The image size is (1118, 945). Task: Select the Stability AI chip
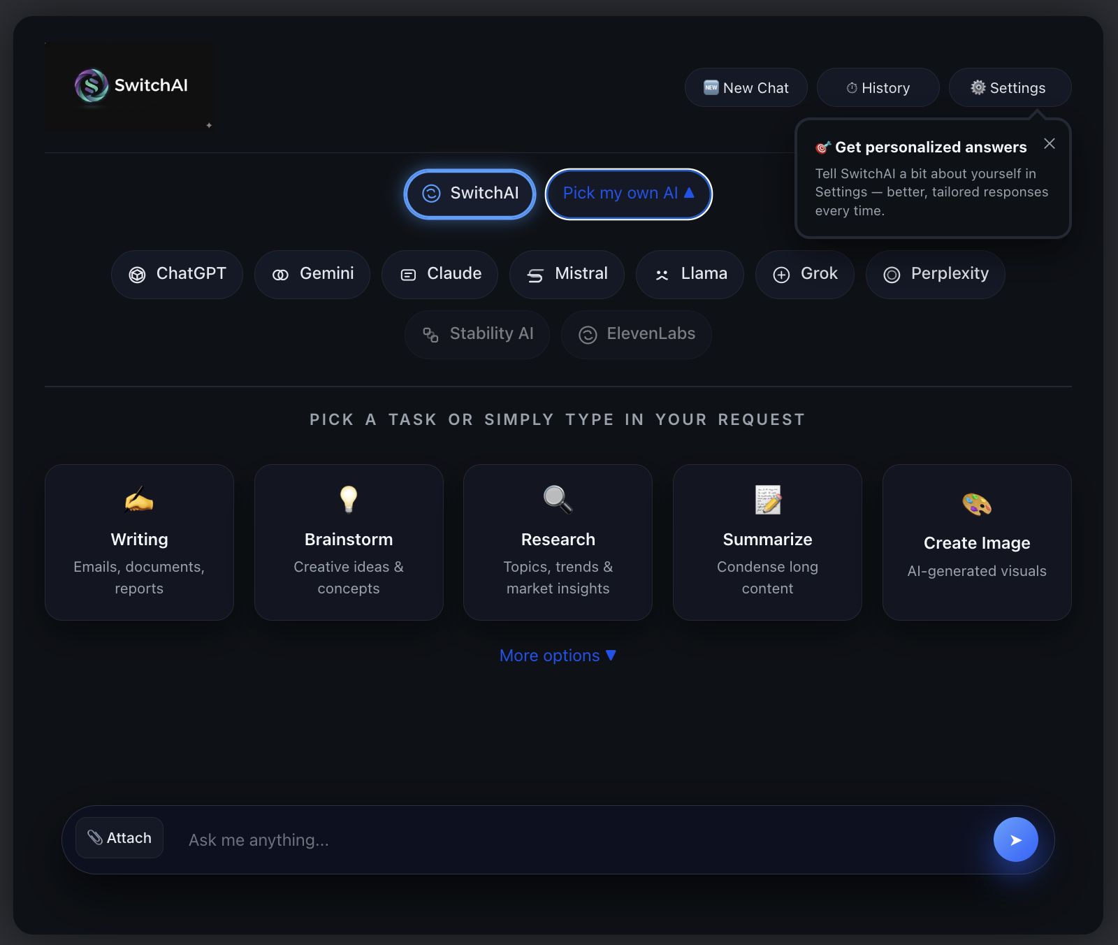tap(477, 334)
